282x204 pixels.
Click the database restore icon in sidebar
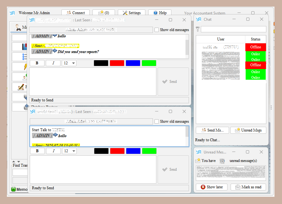tap(26, 107)
